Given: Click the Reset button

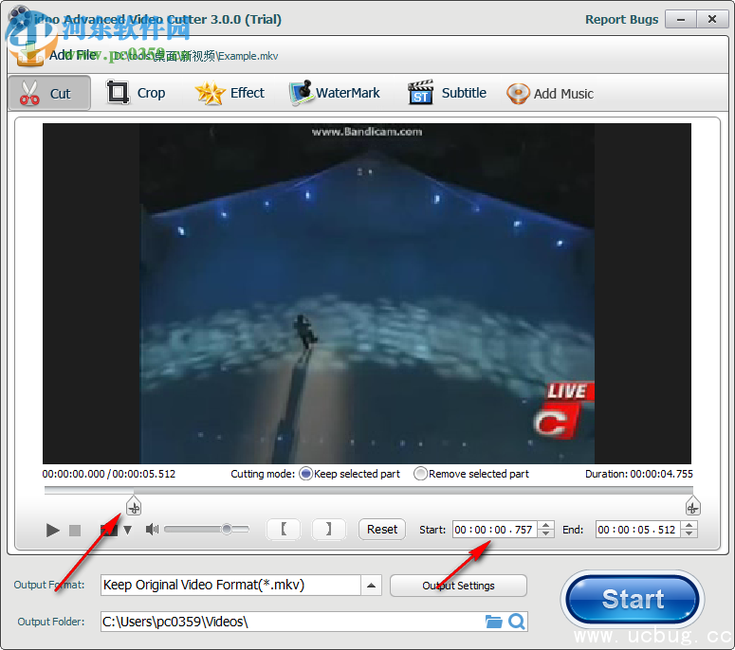Looking at the screenshot, I should pos(382,530).
